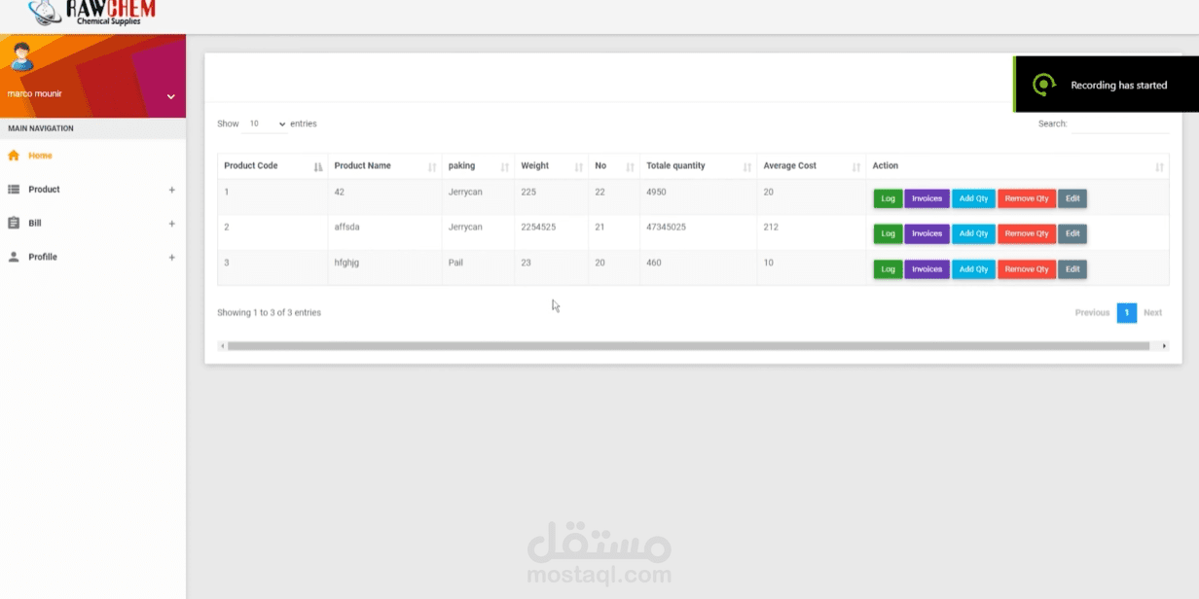Click the Showing 1 to 3 of 3 entries text
Image resolution: width=1199 pixels, height=599 pixels.
click(269, 313)
